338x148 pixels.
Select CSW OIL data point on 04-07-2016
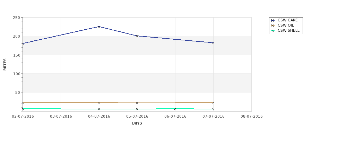pos(99,102)
